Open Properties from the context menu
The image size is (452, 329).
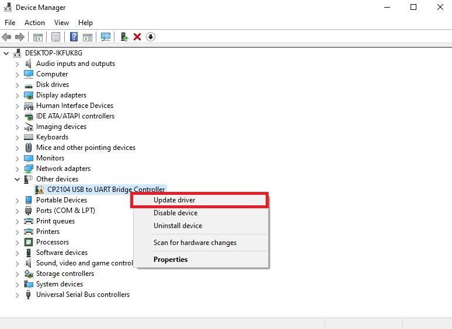click(x=171, y=260)
